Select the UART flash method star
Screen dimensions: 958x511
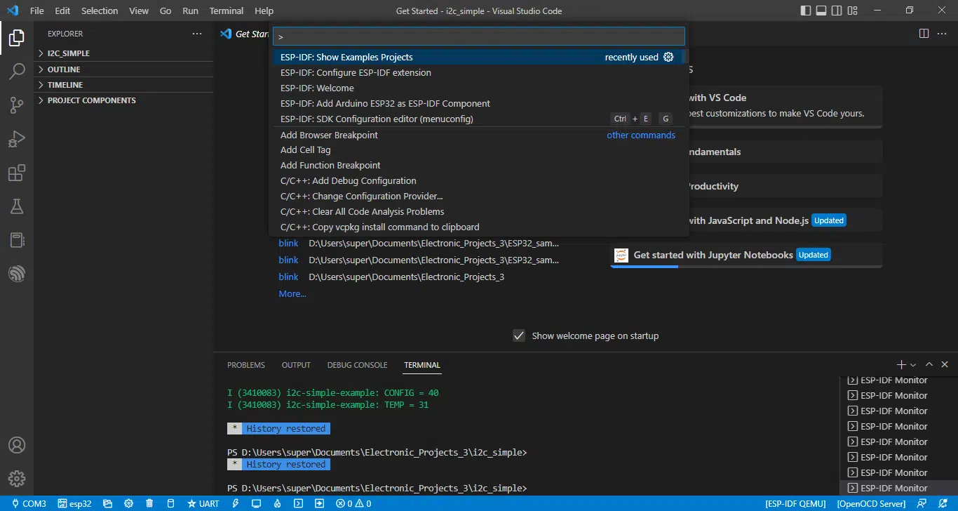(x=203, y=503)
